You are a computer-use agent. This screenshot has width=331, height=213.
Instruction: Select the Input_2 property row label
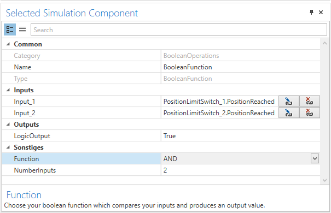point(25,113)
